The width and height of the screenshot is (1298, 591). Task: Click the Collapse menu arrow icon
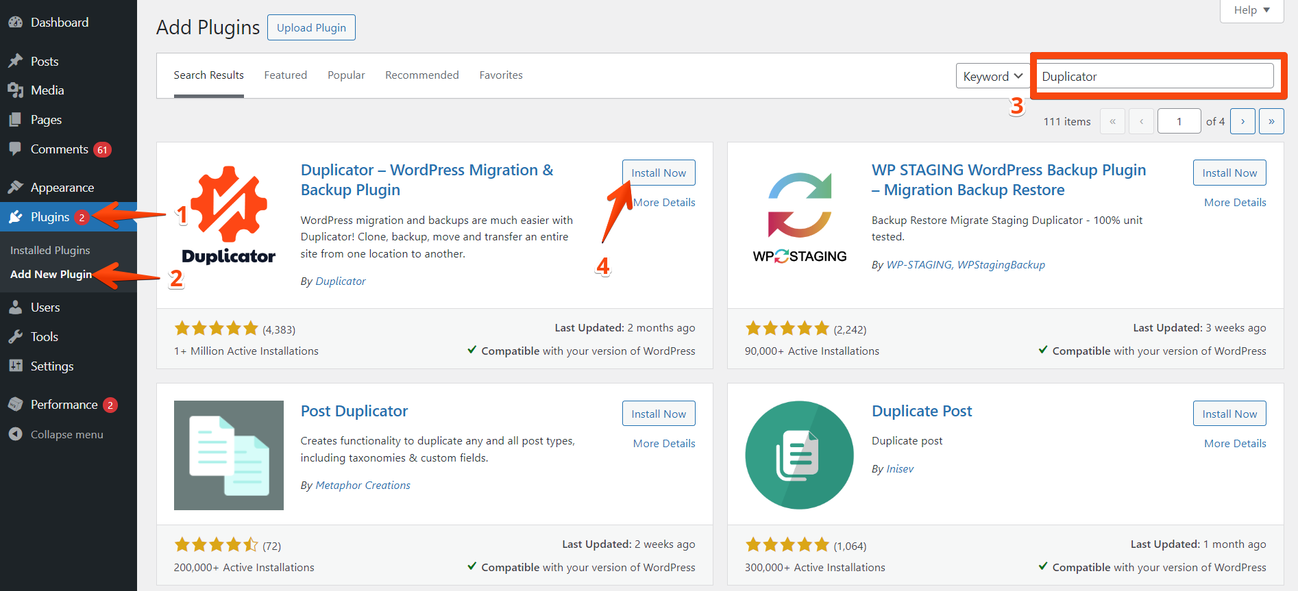(16, 435)
